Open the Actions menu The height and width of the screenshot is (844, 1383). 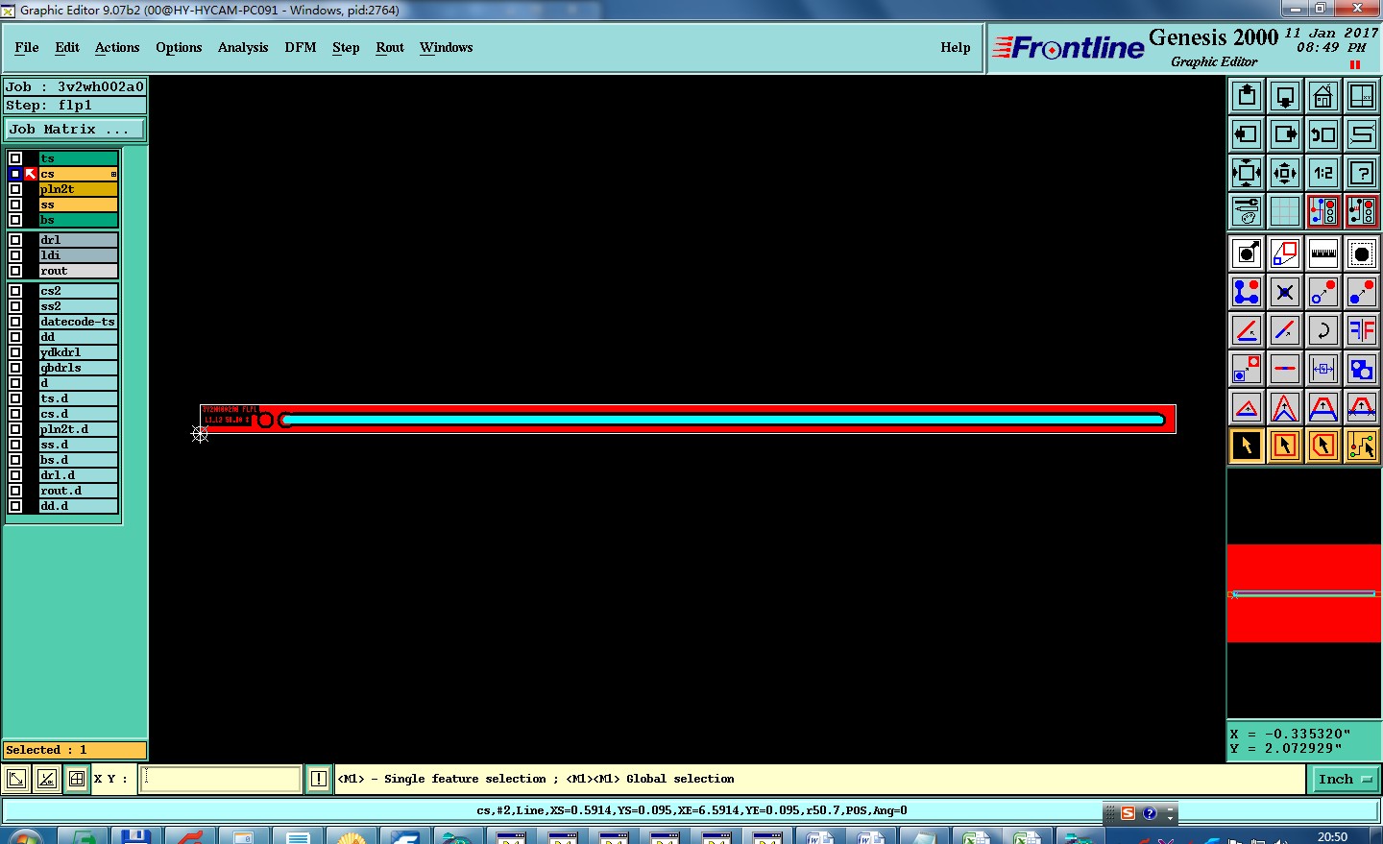point(117,47)
